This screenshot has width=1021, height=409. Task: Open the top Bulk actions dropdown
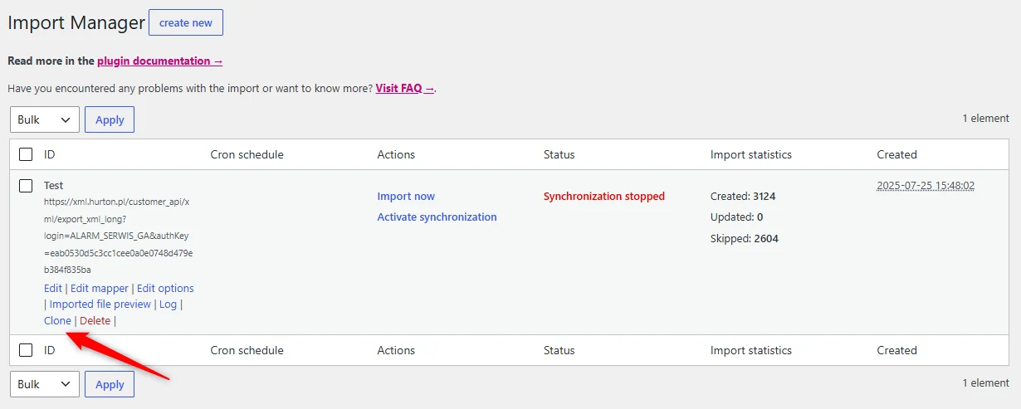click(x=45, y=119)
